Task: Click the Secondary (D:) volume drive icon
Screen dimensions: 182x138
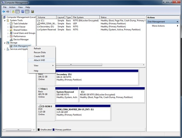Action: (x=39, y=27)
